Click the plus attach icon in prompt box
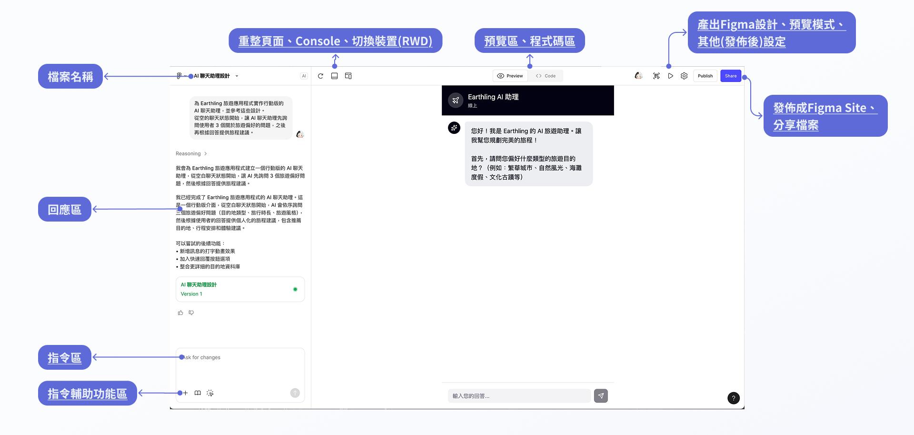914x435 pixels. (186, 393)
